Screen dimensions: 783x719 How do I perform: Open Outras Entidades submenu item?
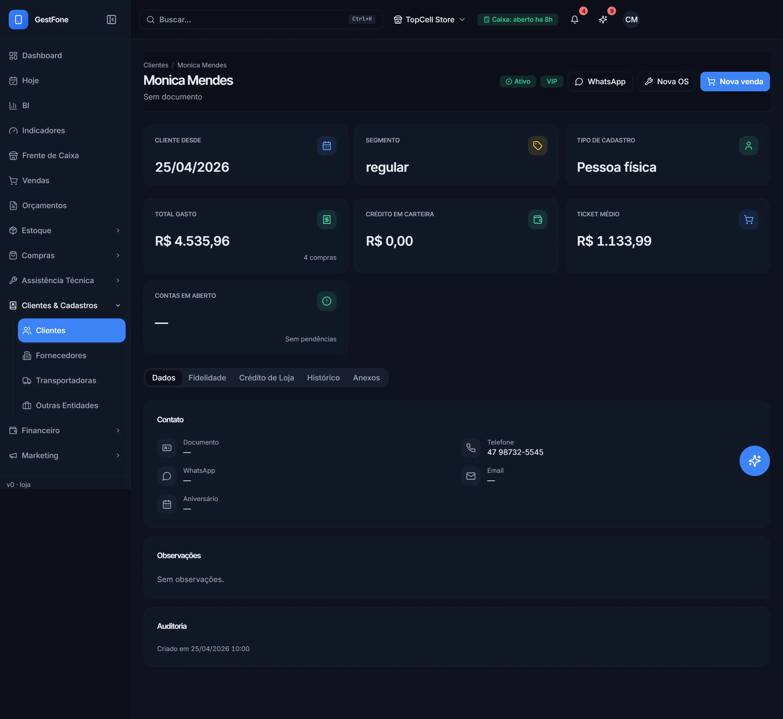[72, 405]
